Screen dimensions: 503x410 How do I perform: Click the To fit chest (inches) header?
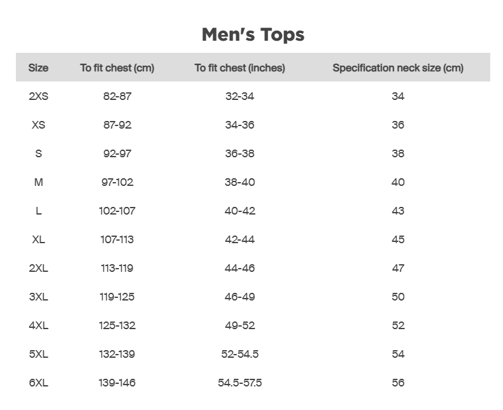click(x=239, y=68)
